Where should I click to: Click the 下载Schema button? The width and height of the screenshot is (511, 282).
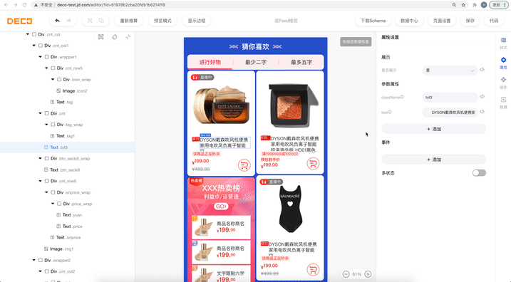point(373,21)
